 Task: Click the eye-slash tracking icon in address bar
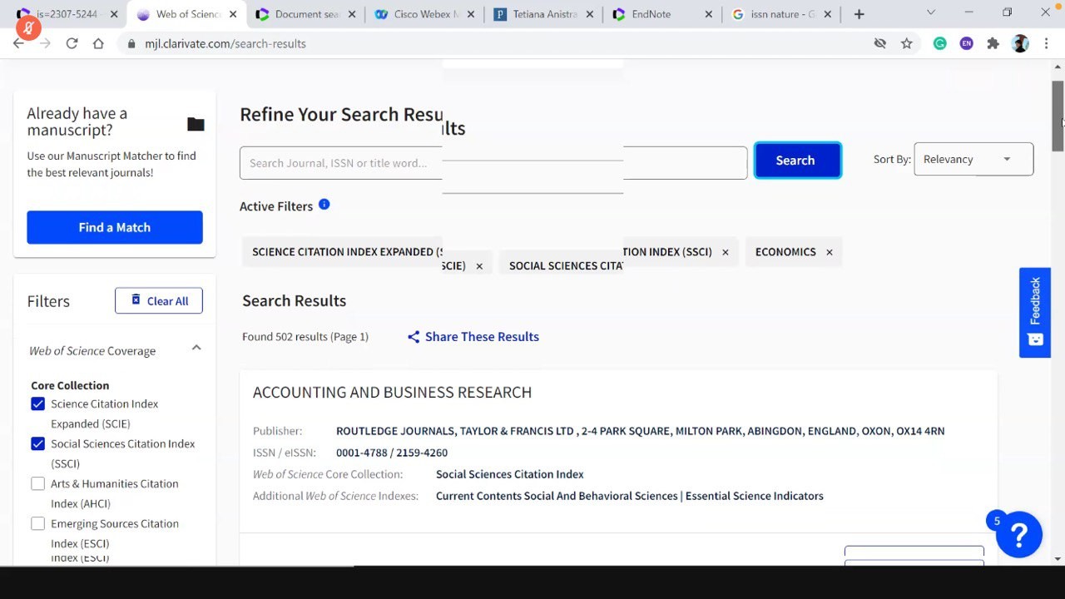tap(880, 43)
